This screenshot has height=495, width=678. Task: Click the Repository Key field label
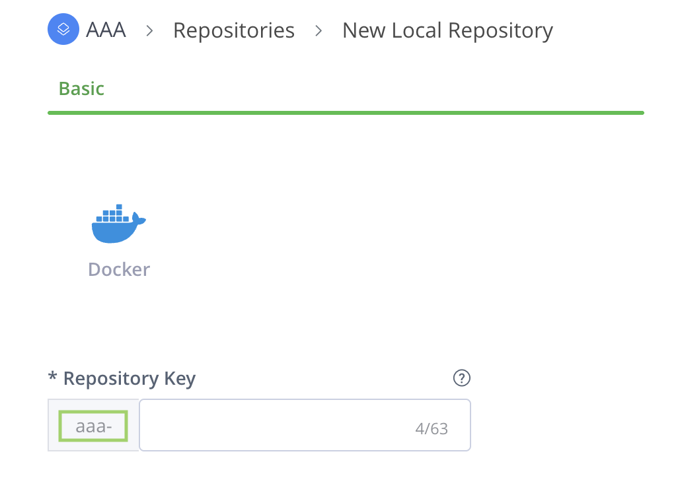click(130, 378)
